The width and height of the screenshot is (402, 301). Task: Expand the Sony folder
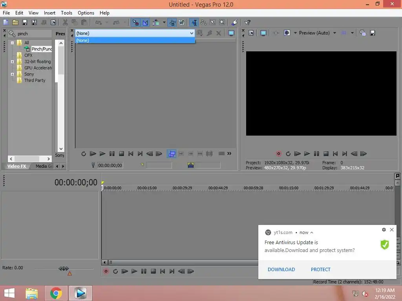click(12, 74)
